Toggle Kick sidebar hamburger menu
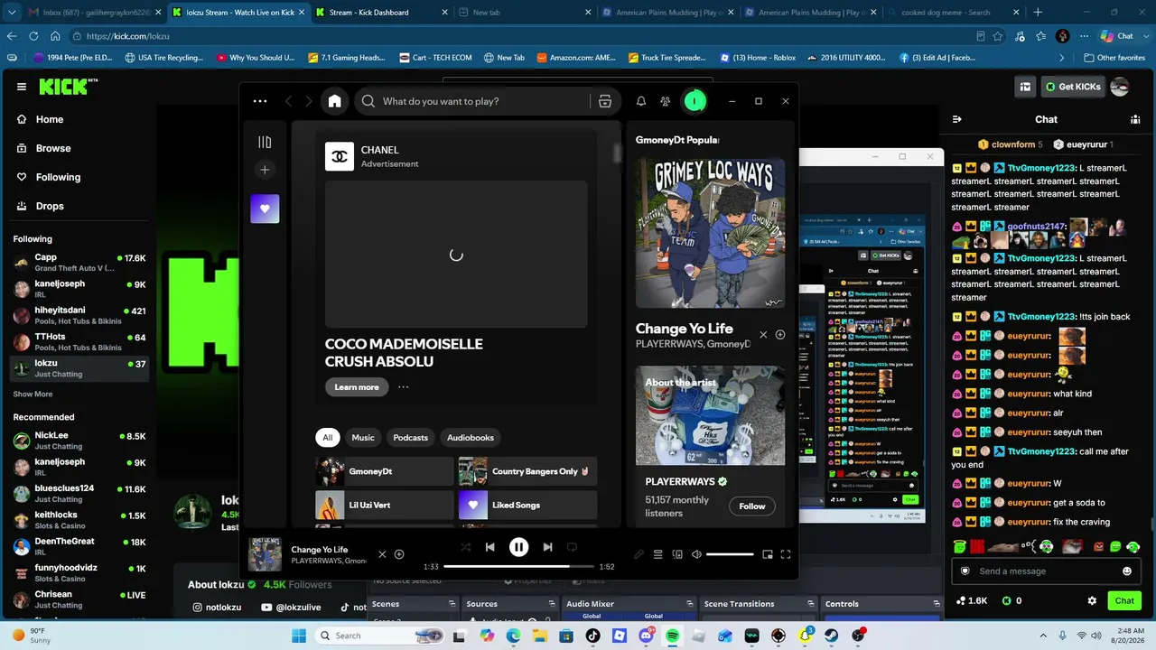This screenshot has width=1156, height=650. 22,87
